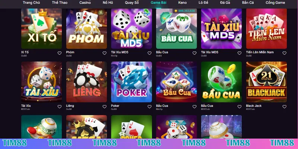Click heart icon beside Black Jack
Screen dimensions: 298x149
(284, 107)
